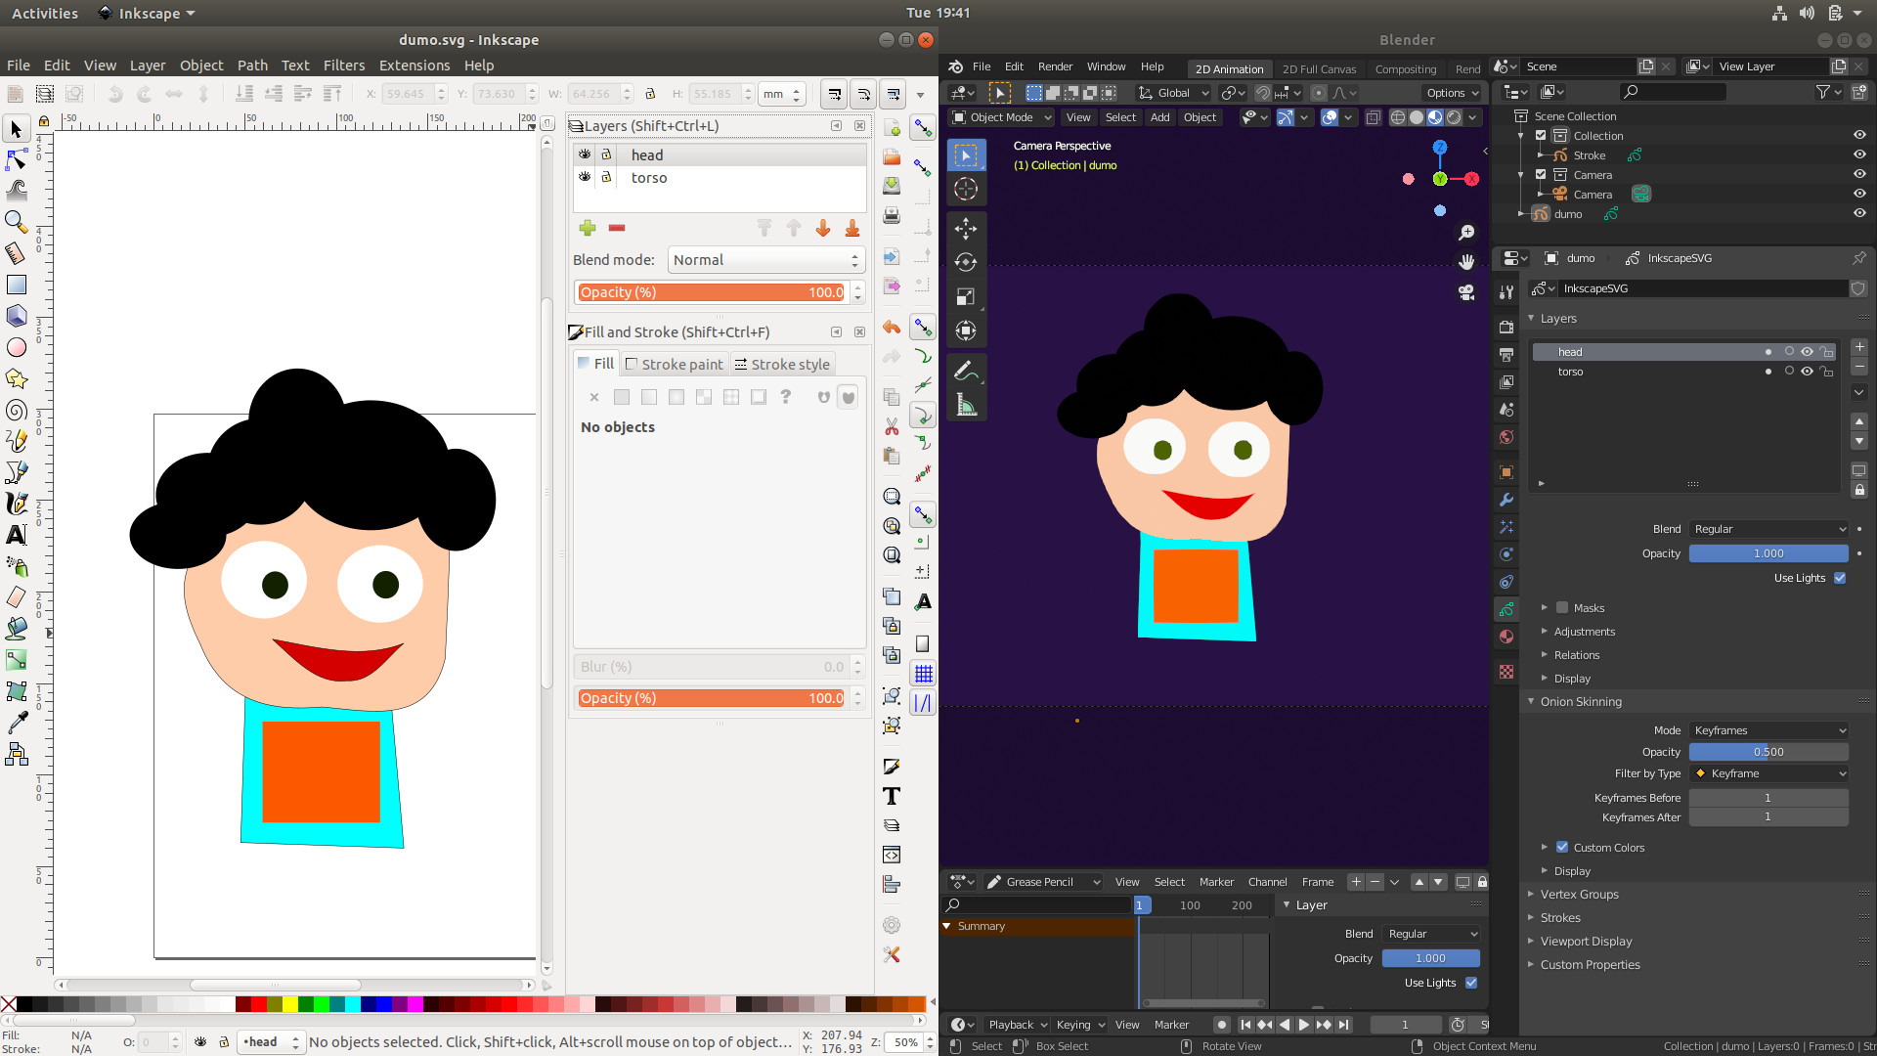Screen dimensions: 1877x1056
Task: Select Inkscape's Star tool
Action: click(17, 378)
